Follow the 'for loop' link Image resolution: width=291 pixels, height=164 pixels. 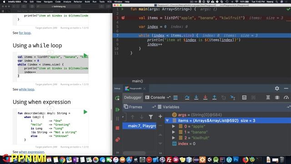pos(25,33)
